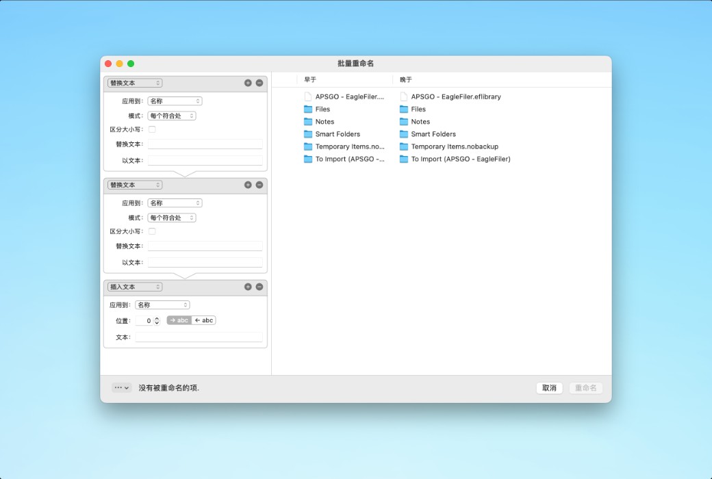Click the Smart Folders folder icon in 早于 column
This screenshot has width=712, height=479.
pos(308,134)
